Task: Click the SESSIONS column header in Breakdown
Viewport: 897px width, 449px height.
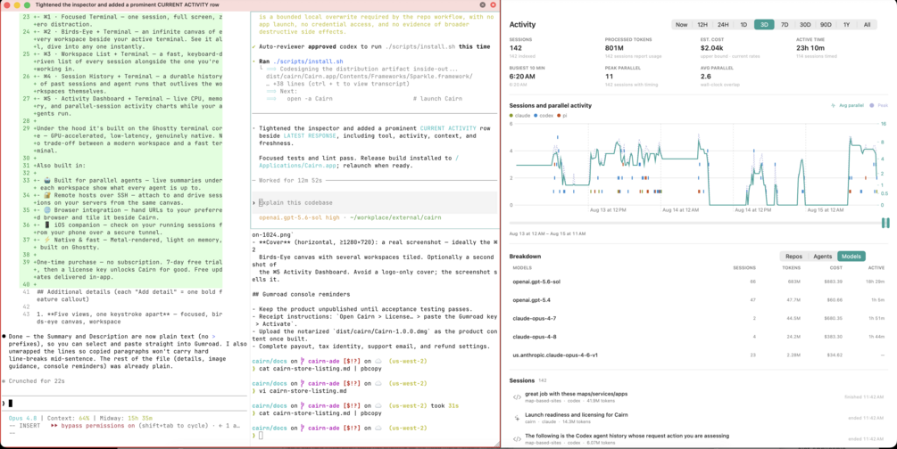Action: pyautogui.click(x=744, y=267)
